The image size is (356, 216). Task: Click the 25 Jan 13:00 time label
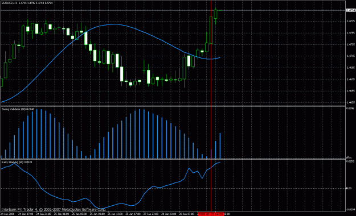click(115, 214)
